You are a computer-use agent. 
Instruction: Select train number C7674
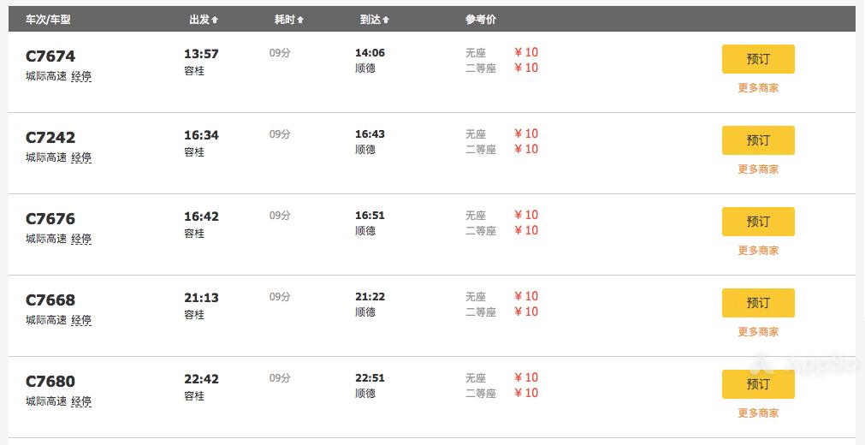click(x=50, y=56)
